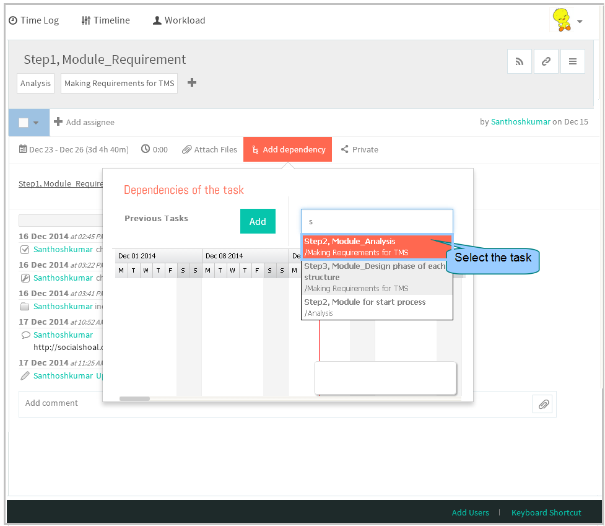The width and height of the screenshot is (605, 526).
Task: Click the paperclip icon in comment box
Action: (x=543, y=404)
